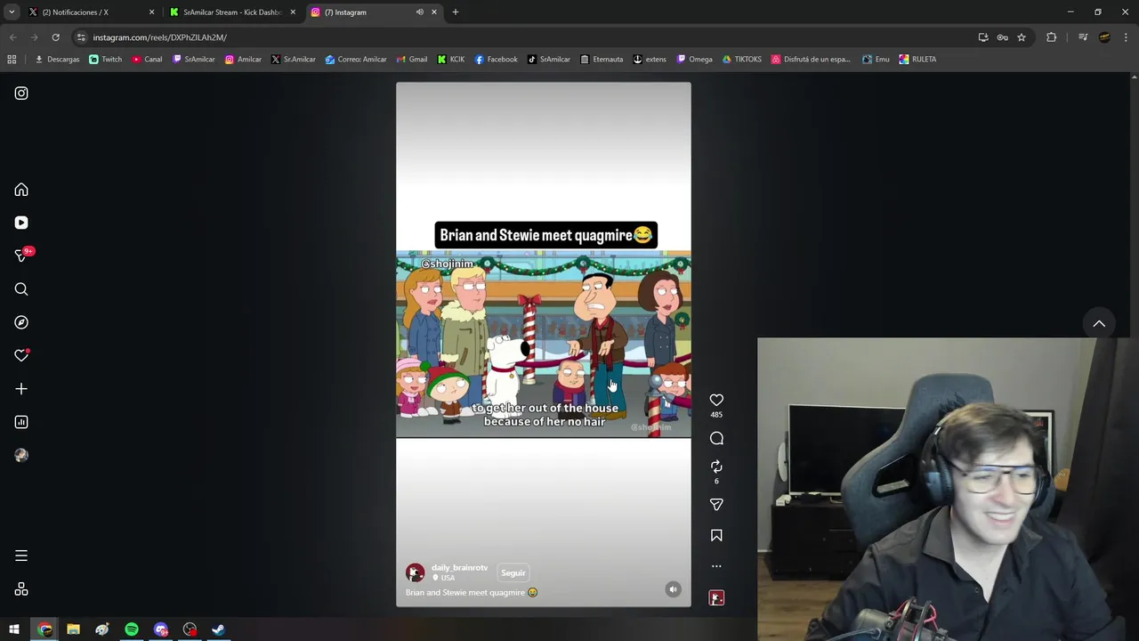Image resolution: width=1139 pixels, height=641 pixels.
Task: Install the app with the address bar install icon
Action: tap(983, 37)
